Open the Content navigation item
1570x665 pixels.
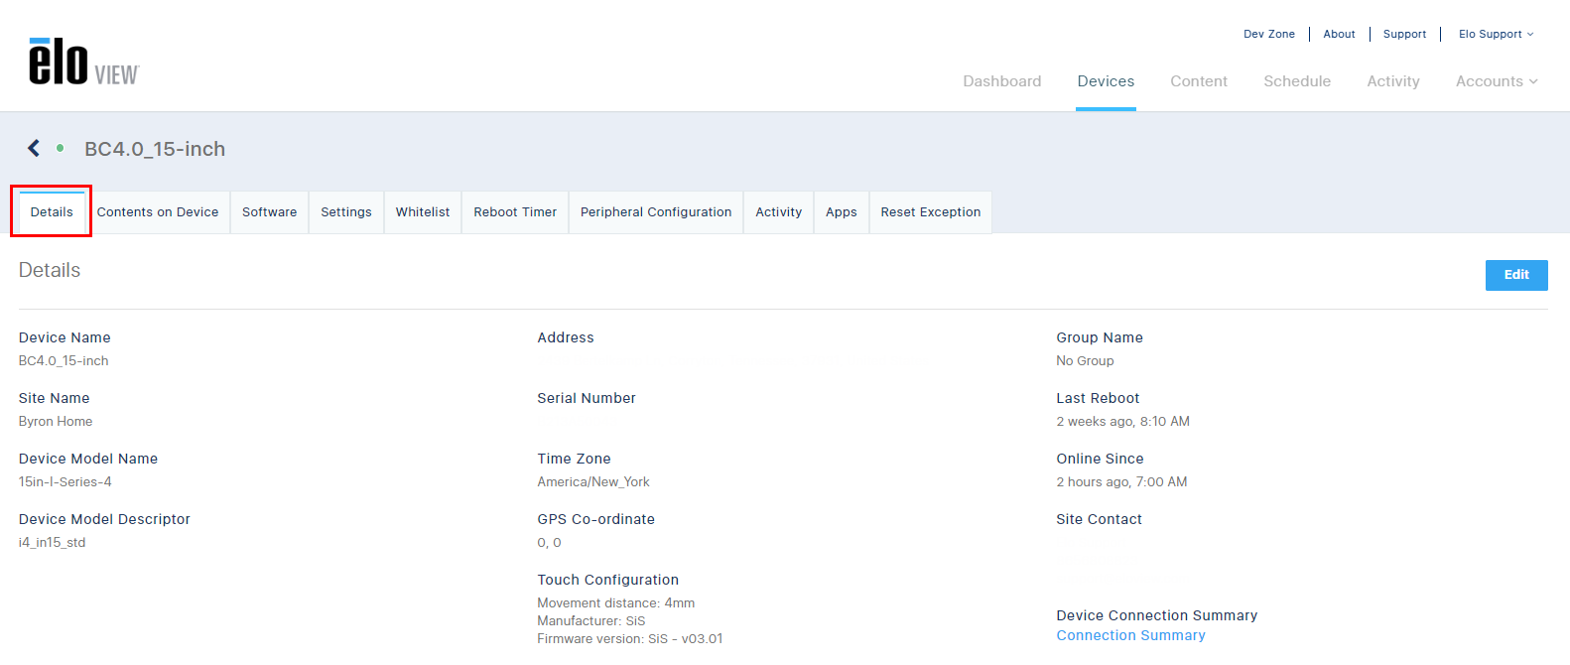coord(1199,81)
